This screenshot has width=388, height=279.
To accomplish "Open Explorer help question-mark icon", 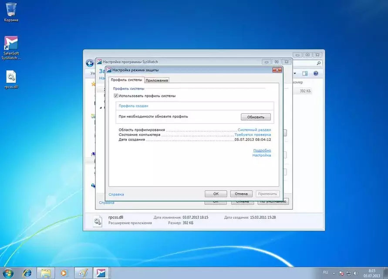I will coord(316,73).
